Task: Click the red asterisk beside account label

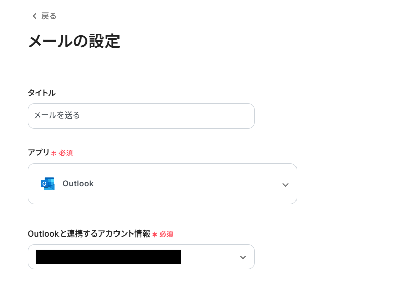Action: 155,235
